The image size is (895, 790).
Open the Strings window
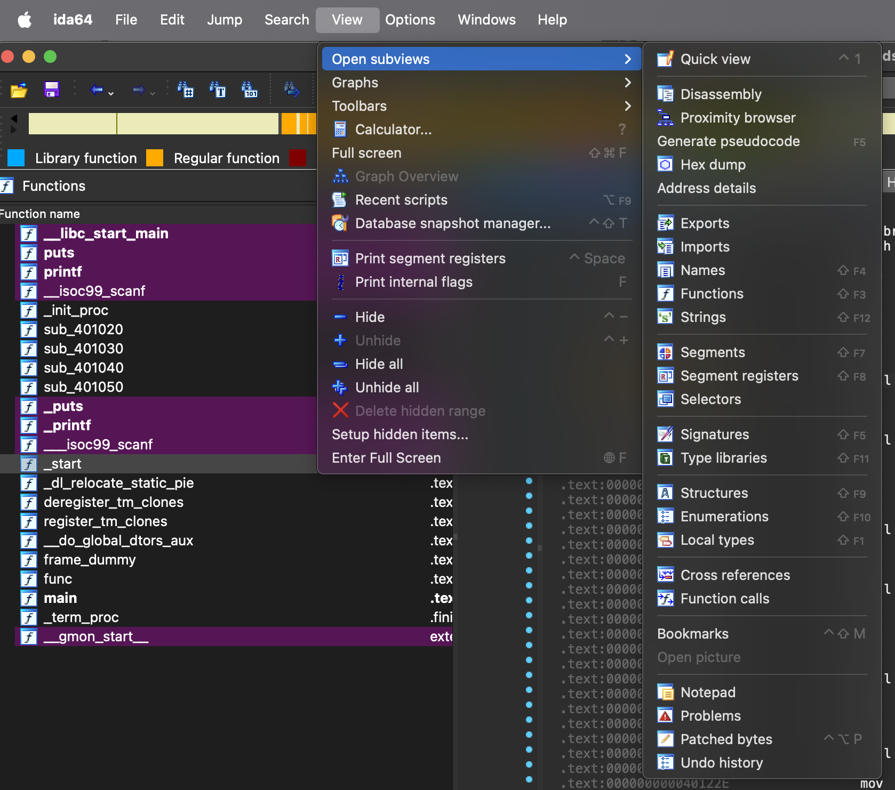(762, 317)
